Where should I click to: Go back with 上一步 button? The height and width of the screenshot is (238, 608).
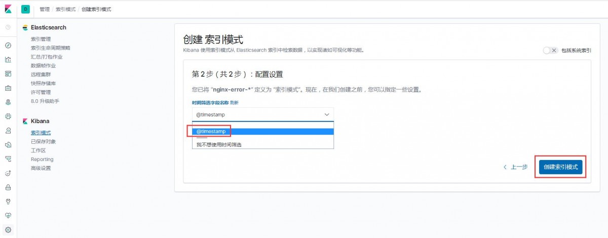pyautogui.click(x=516, y=167)
